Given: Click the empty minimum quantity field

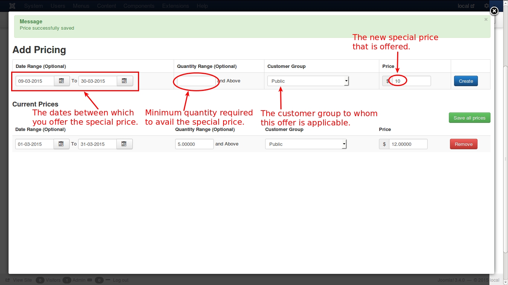Looking at the screenshot, I should pyautogui.click(x=196, y=81).
